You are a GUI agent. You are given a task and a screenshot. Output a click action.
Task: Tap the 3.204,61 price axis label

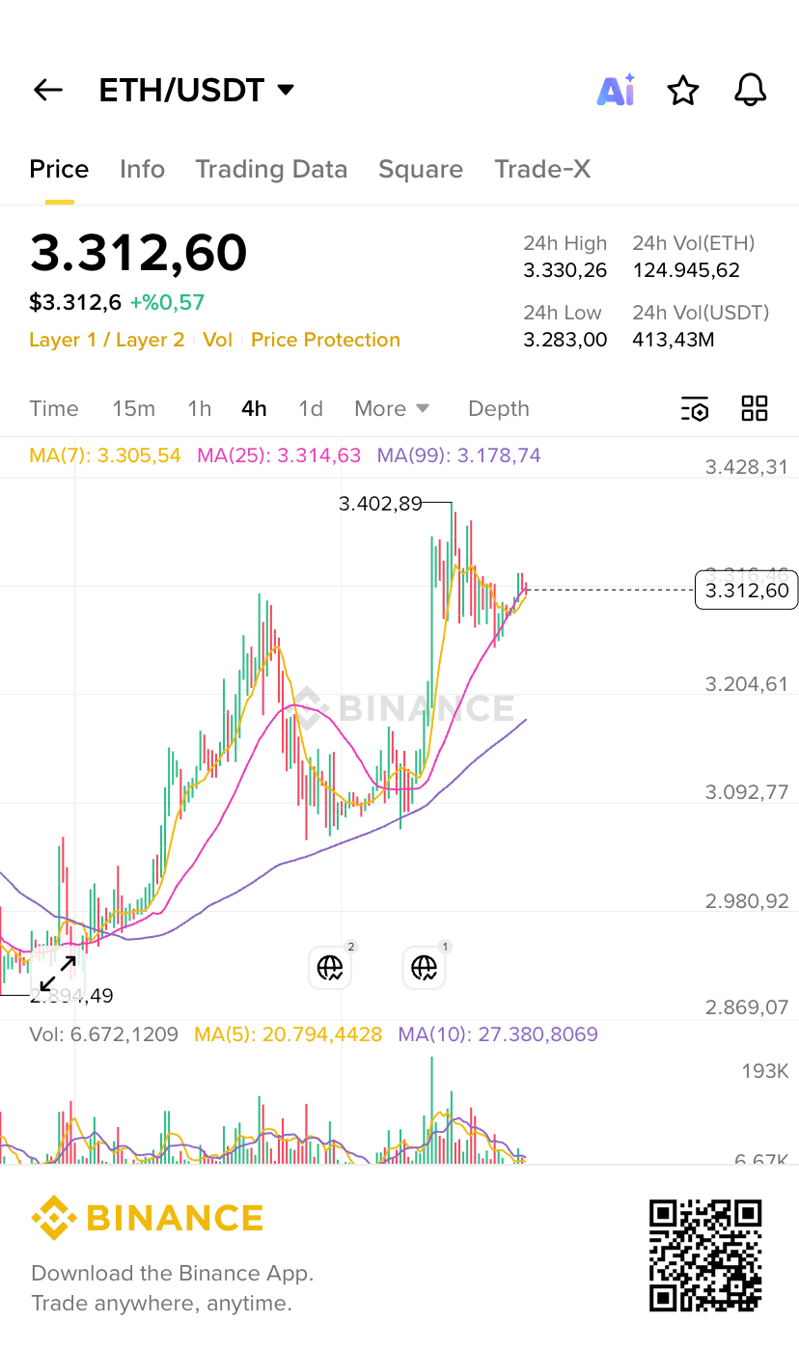[x=746, y=684]
